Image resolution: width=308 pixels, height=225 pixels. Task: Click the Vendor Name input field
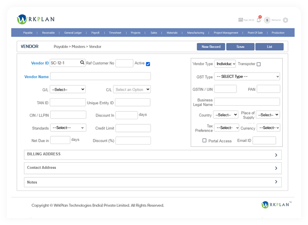100,76
